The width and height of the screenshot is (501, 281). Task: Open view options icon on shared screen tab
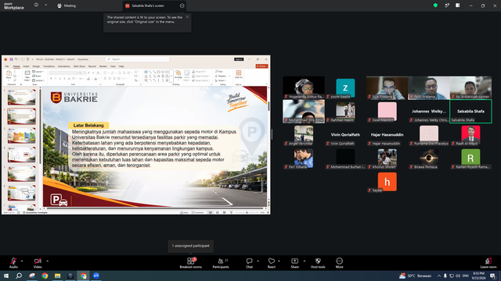coord(182,5)
